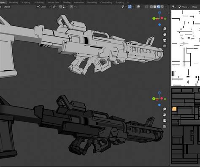Toggle camera view in the upper viewport
The image size is (200, 167).
pyautogui.click(x=165, y=40)
